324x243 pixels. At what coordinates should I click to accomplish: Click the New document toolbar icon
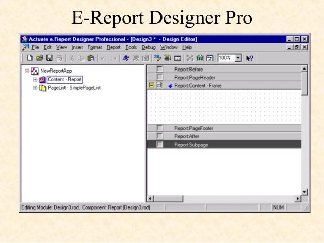coord(30,58)
